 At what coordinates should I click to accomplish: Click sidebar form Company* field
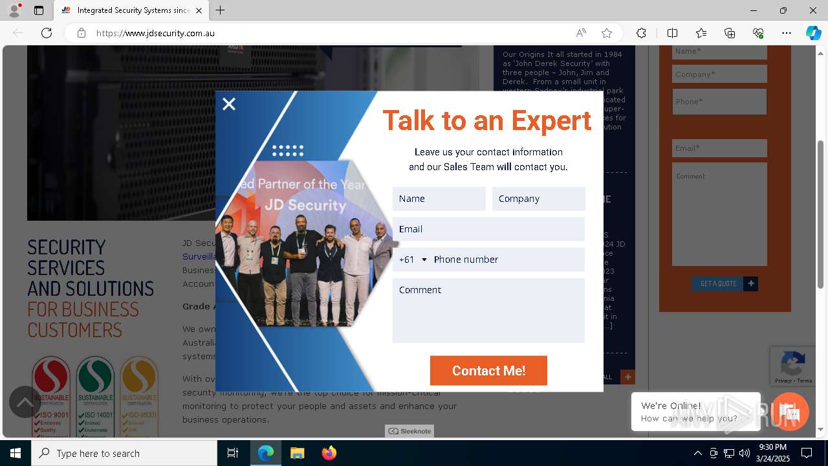tap(719, 74)
